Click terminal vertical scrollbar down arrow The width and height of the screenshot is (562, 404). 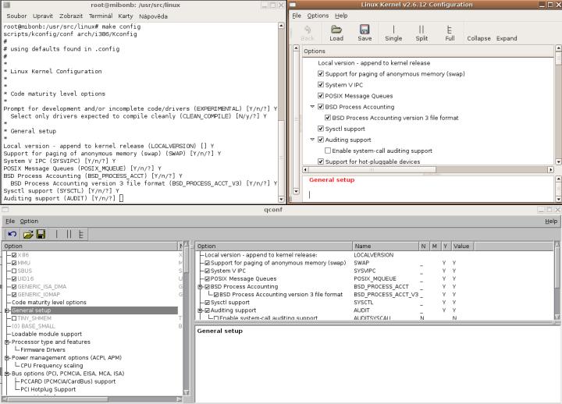(281, 199)
